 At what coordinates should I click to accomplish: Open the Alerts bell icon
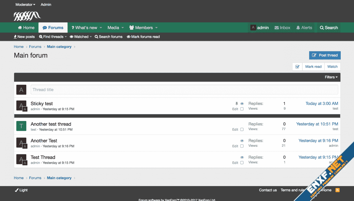pyautogui.click(x=298, y=28)
